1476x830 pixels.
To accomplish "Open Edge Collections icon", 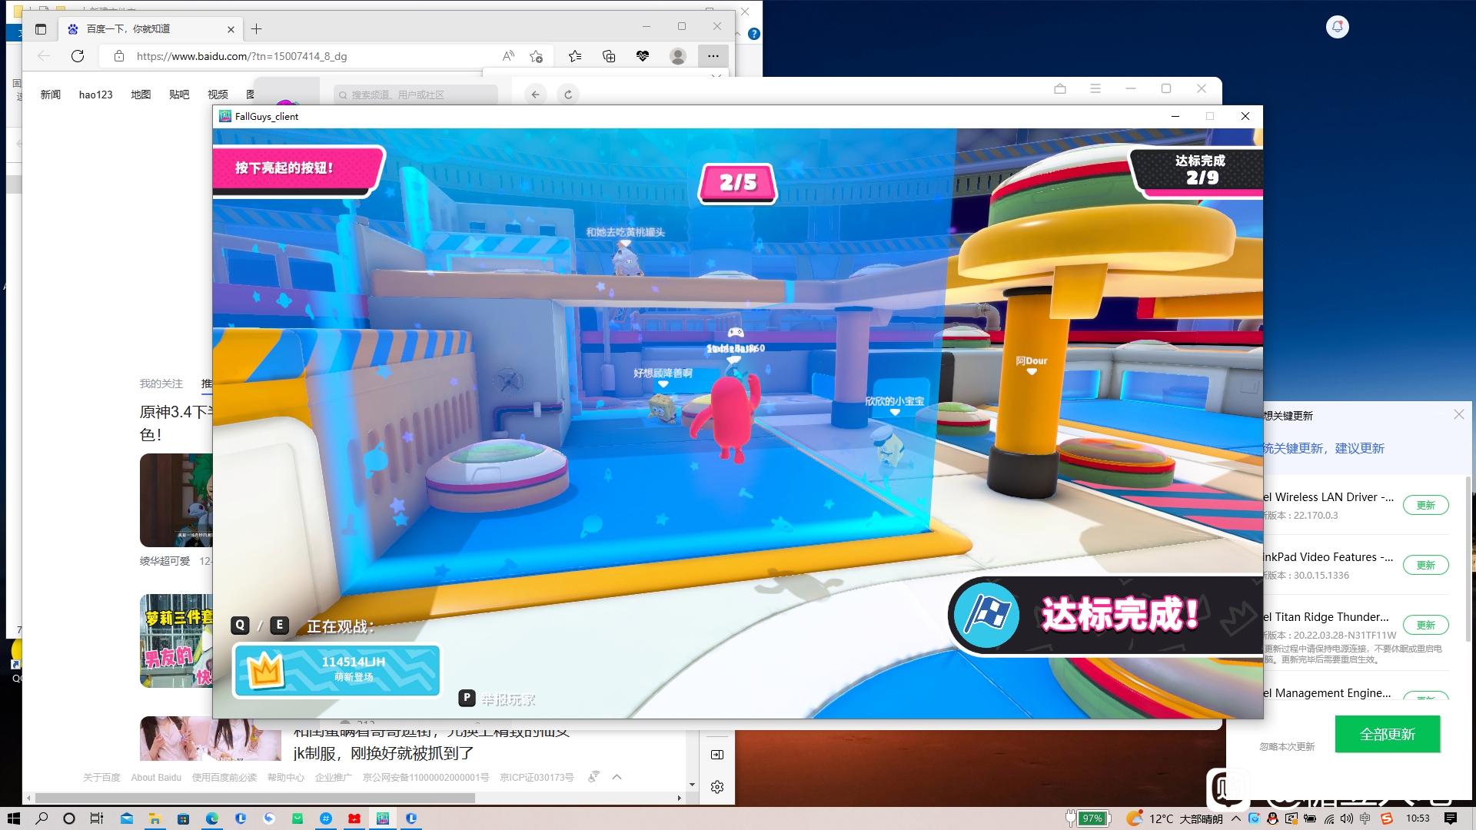I will pyautogui.click(x=609, y=56).
